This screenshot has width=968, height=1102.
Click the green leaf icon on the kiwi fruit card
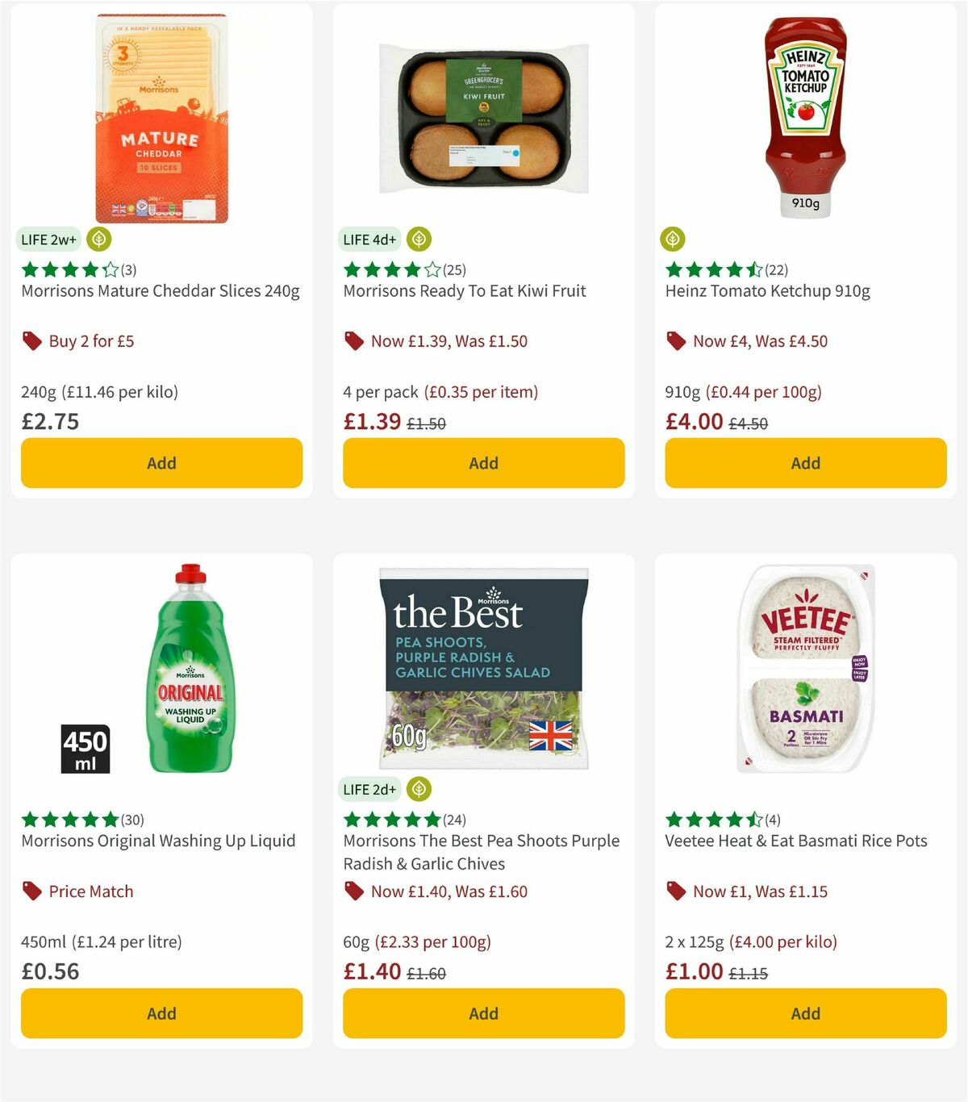419,239
